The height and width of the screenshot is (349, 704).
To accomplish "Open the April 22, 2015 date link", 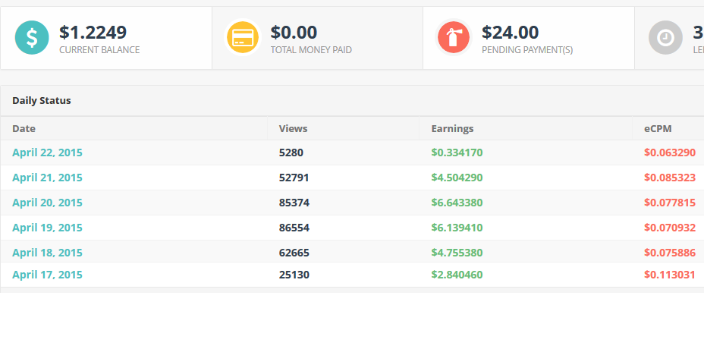I will (47, 152).
